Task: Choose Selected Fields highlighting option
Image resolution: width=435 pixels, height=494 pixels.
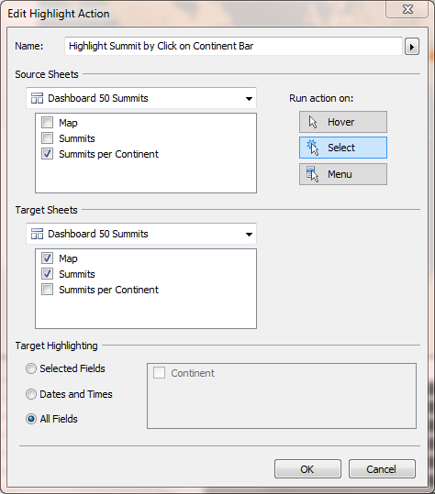Action: pos(31,368)
